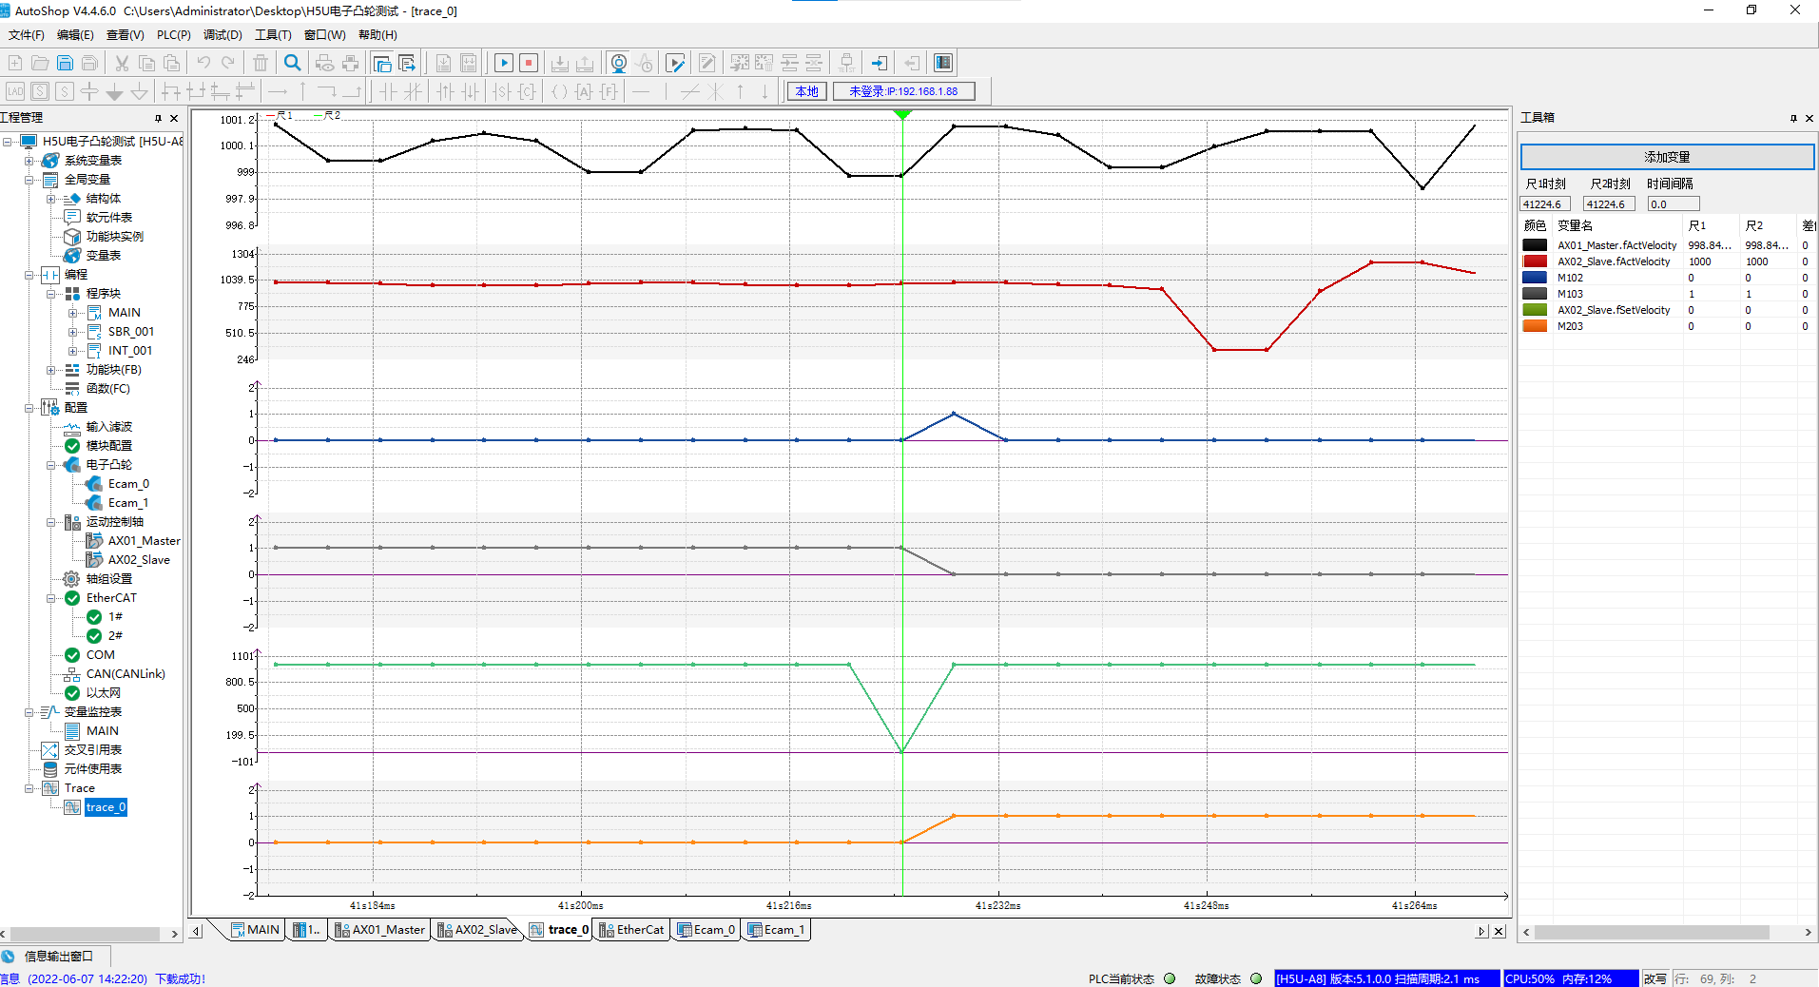Click the Paste toolbar icon
This screenshot has width=1819, height=987.
click(x=171, y=63)
